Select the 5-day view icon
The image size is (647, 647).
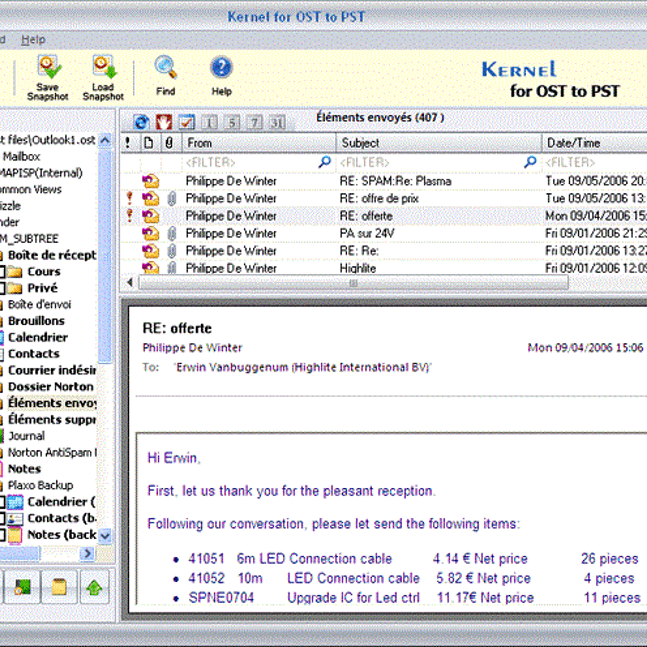232,122
